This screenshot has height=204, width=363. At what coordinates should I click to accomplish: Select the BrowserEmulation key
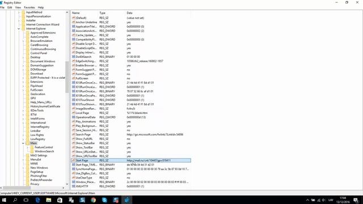pos(41,41)
